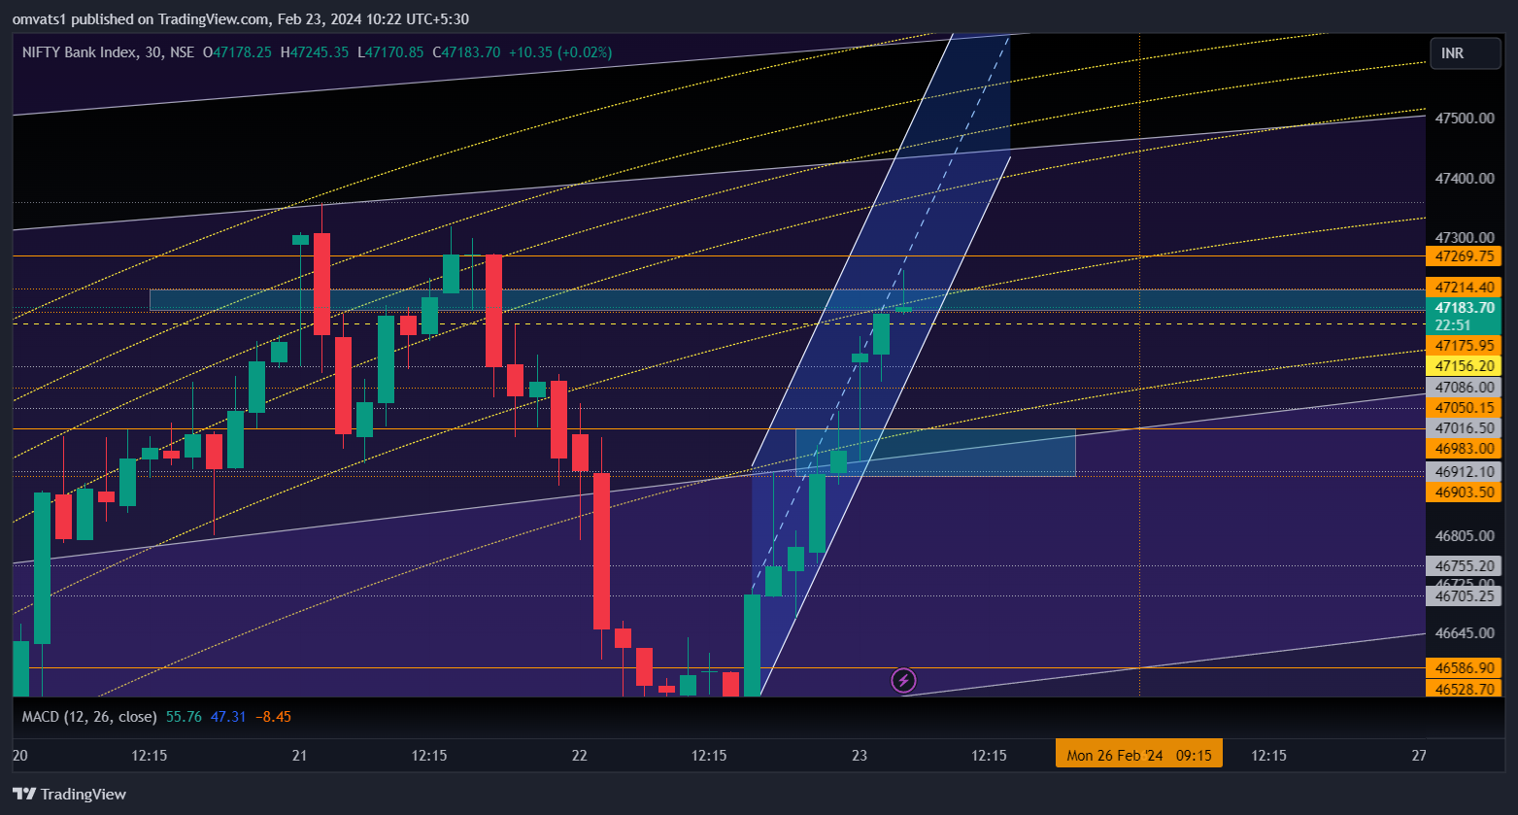The image size is (1518, 815).
Task: Click the MACD histogram value 55.76
Action: point(184,717)
